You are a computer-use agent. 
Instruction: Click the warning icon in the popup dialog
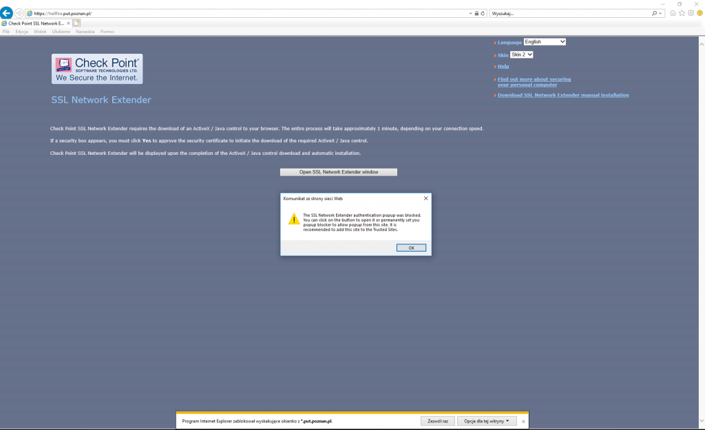click(293, 220)
